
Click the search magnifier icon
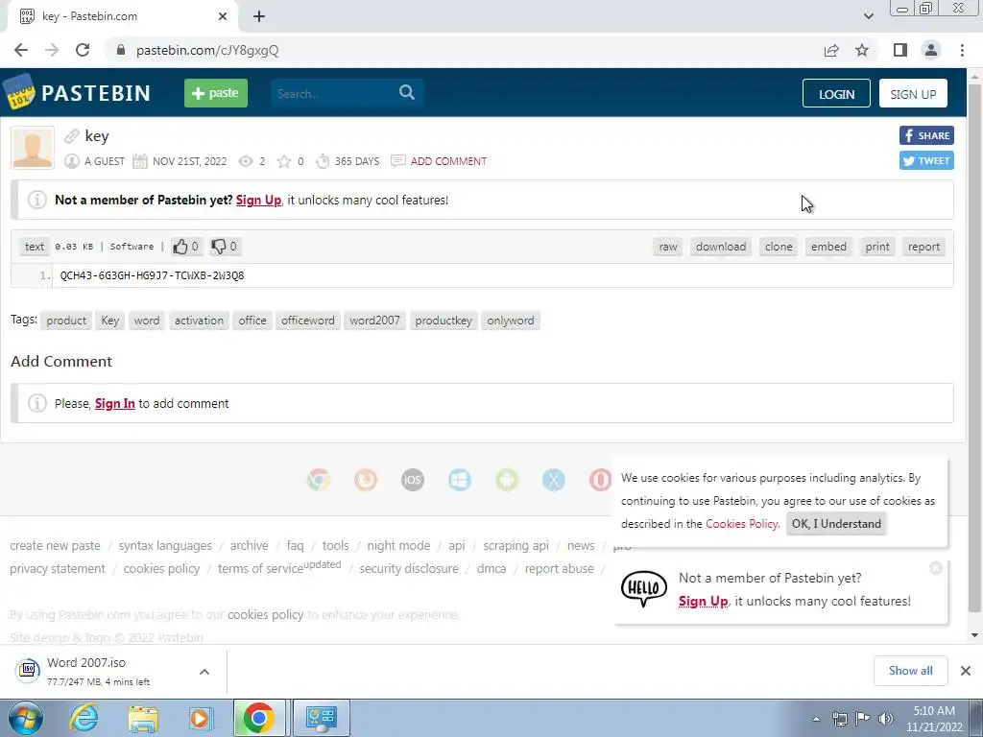point(407,93)
